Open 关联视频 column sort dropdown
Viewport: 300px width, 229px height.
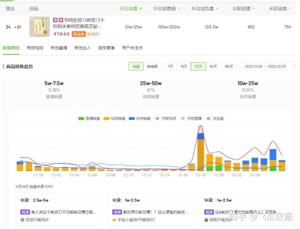pos(290,9)
